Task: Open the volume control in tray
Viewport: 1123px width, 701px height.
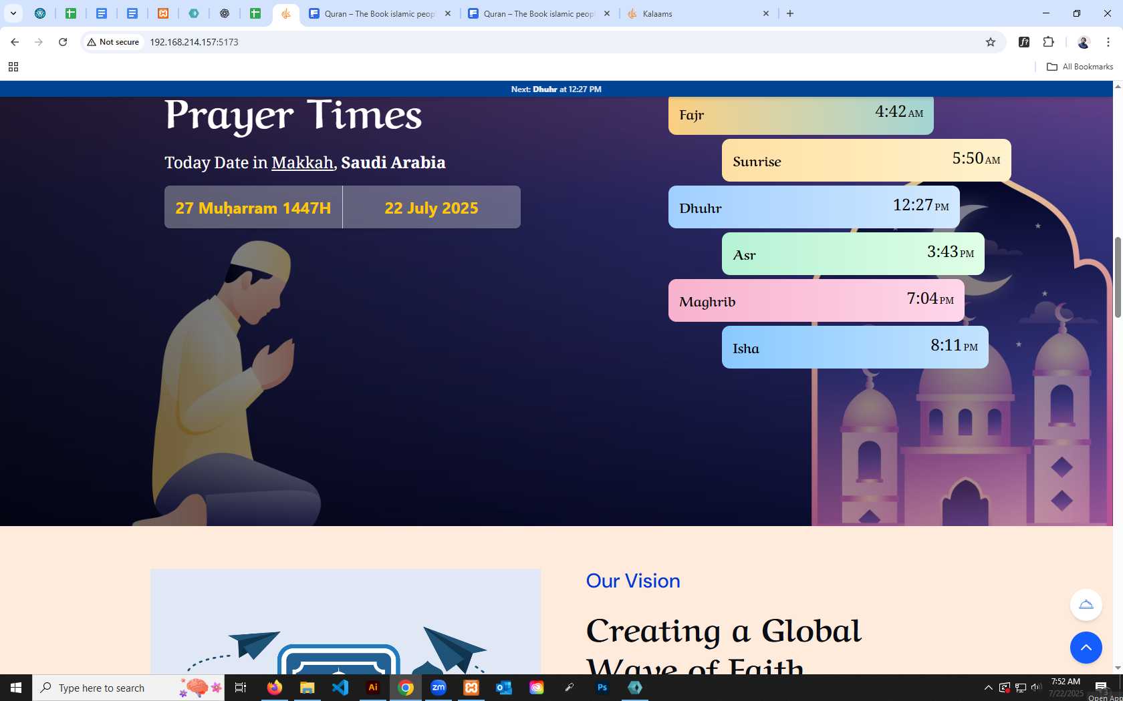Action: pyautogui.click(x=1036, y=687)
